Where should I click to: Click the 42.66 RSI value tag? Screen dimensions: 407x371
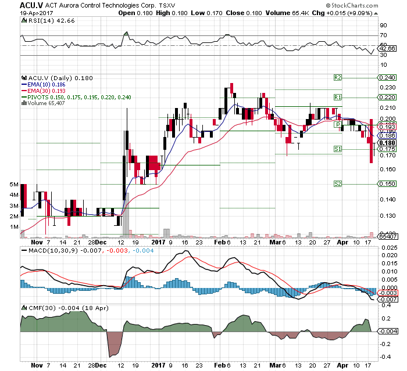pos(387,49)
